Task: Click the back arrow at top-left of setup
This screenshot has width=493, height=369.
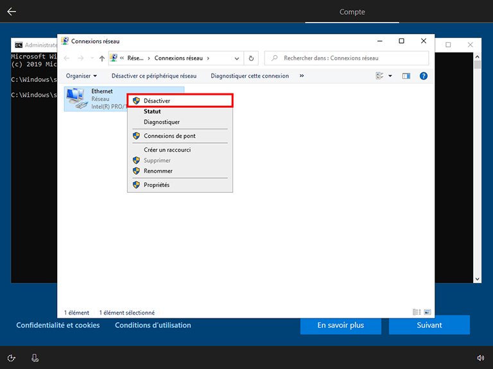Action: click(x=12, y=12)
